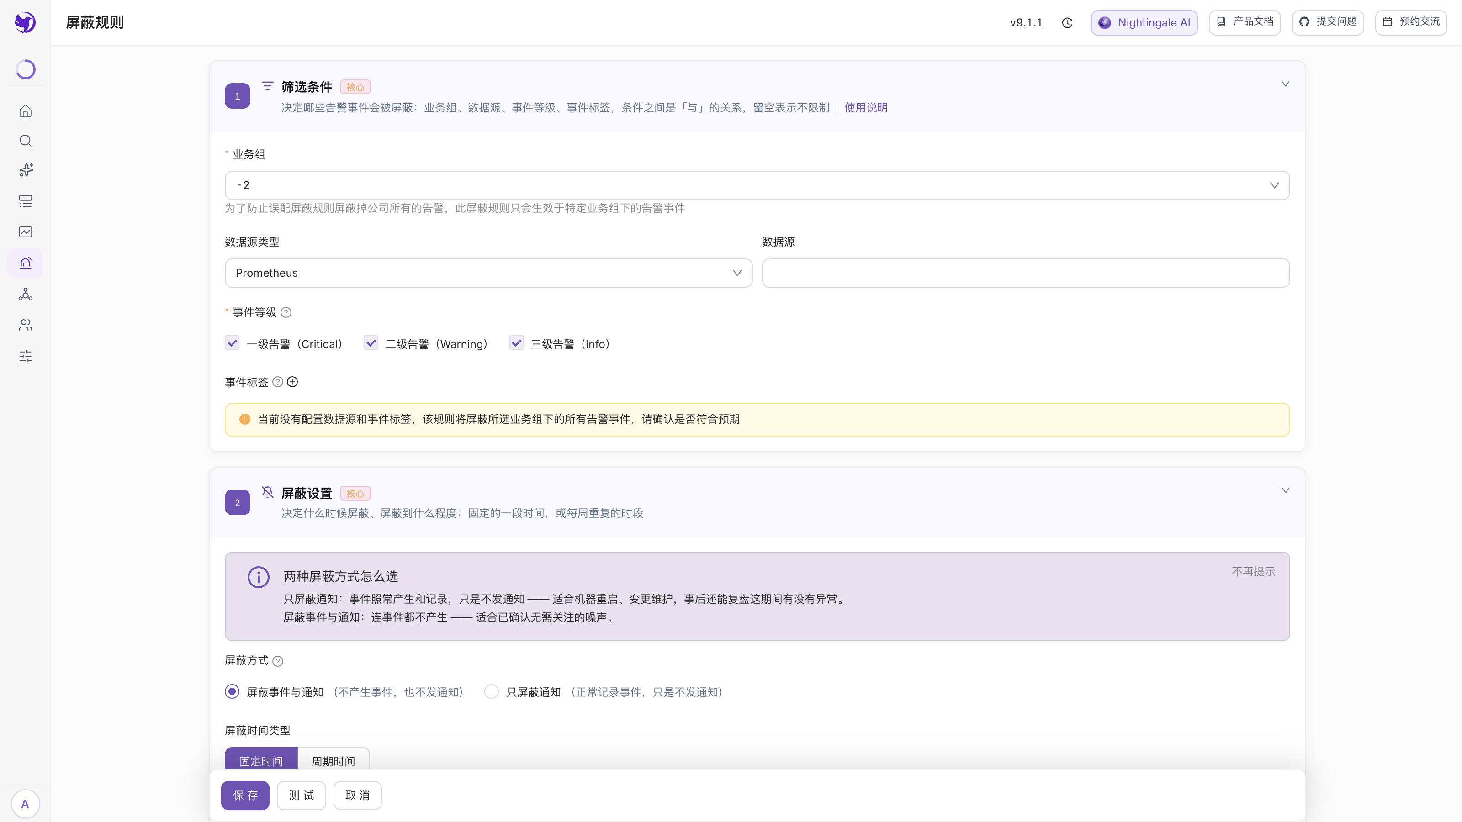Click the 取消 button
Screen dimensions: 1462x822
click(x=358, y=796)
